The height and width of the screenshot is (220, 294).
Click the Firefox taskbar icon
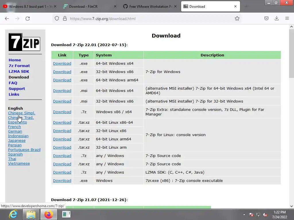[x=49, y=214]
